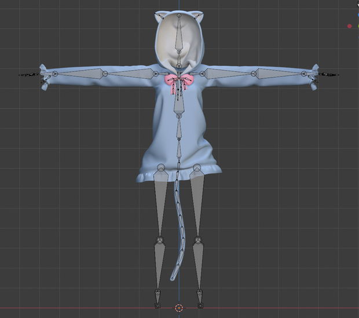Click the red negative X axis gizmo dot
359x318 pixels.
[349, 26]
